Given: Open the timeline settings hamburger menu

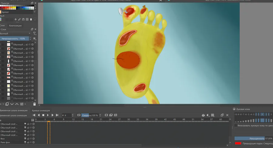Looking at the screenshot, I should point(213,115).
